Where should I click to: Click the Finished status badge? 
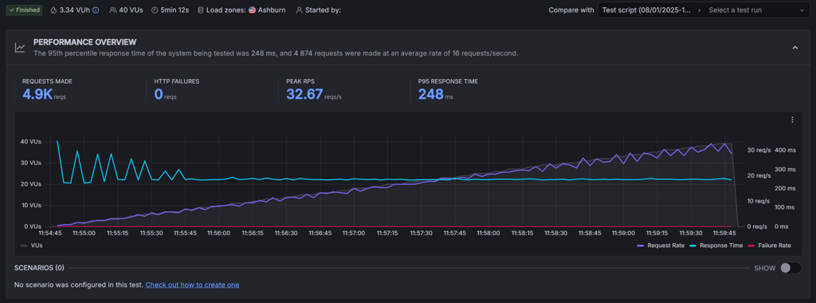23,10
